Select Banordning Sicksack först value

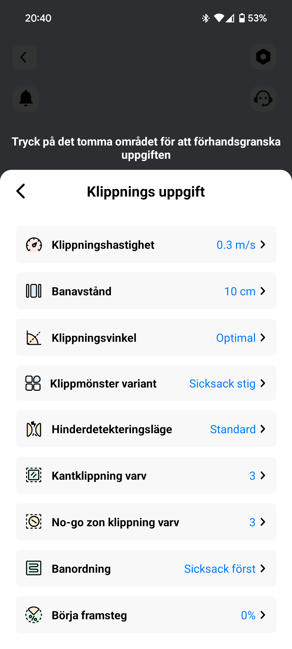220,569
